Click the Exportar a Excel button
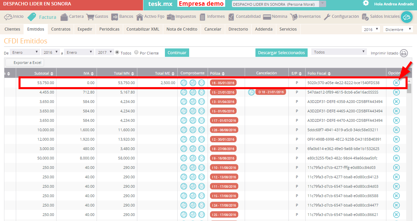Image resolution: width=417 pixels, height=221 pixels. [x=25, y=63]
